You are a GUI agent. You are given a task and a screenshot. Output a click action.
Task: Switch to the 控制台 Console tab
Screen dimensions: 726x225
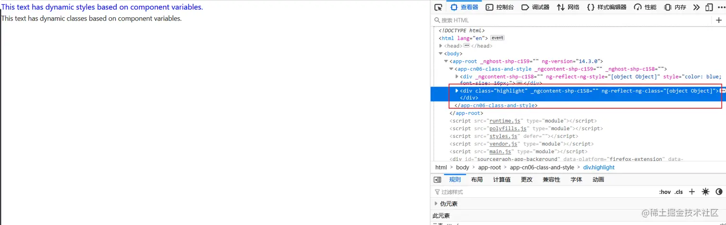499,7
